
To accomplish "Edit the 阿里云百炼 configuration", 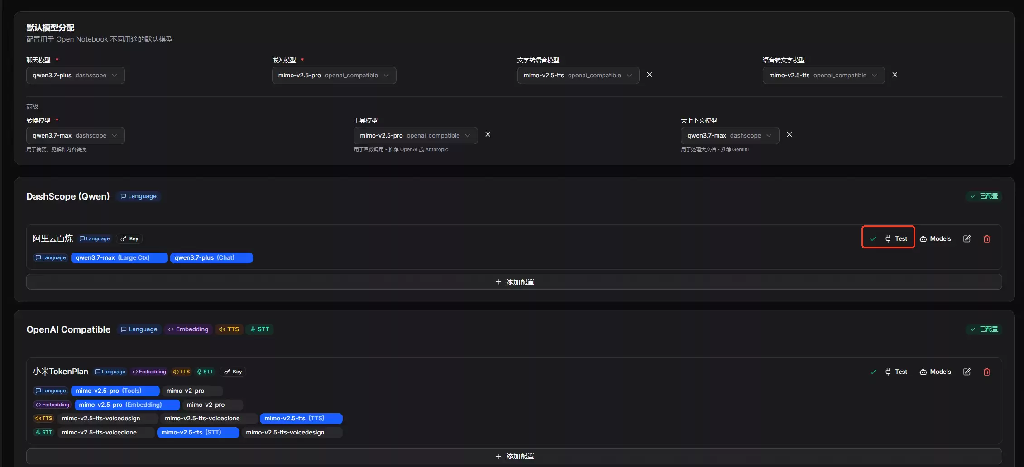I will pyautogui.click(x=967, y=239).
